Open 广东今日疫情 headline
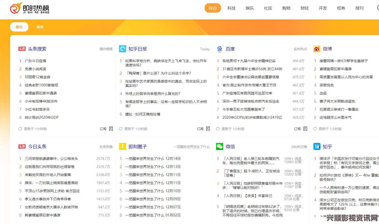 click(x=35, y=61)
